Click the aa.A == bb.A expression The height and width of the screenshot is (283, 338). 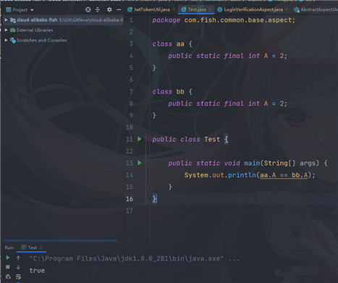pyautogui.click(x=284, y=175)
